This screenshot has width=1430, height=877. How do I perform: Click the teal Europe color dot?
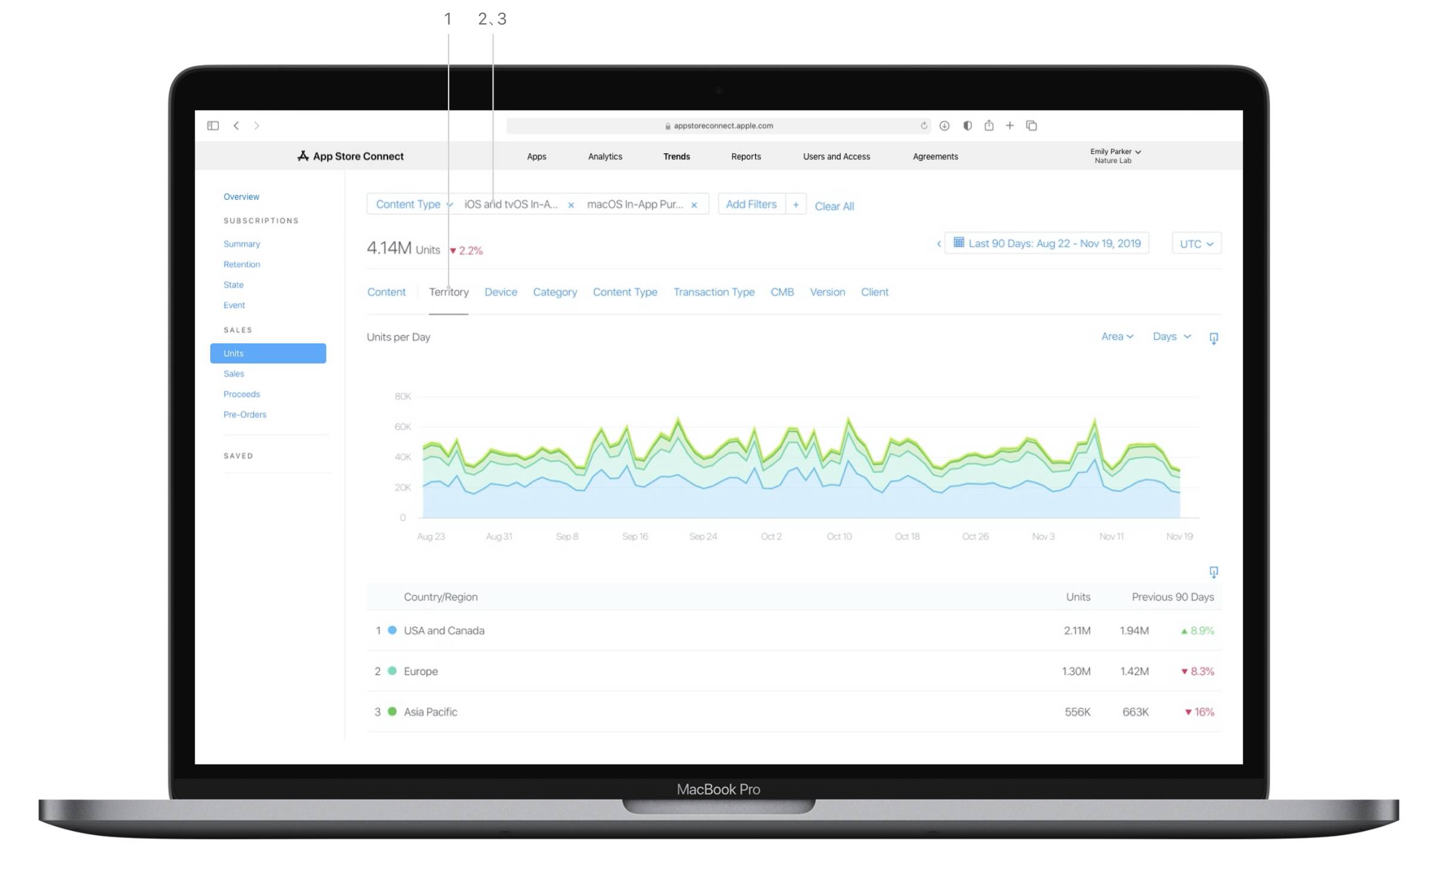coord(392,671)
